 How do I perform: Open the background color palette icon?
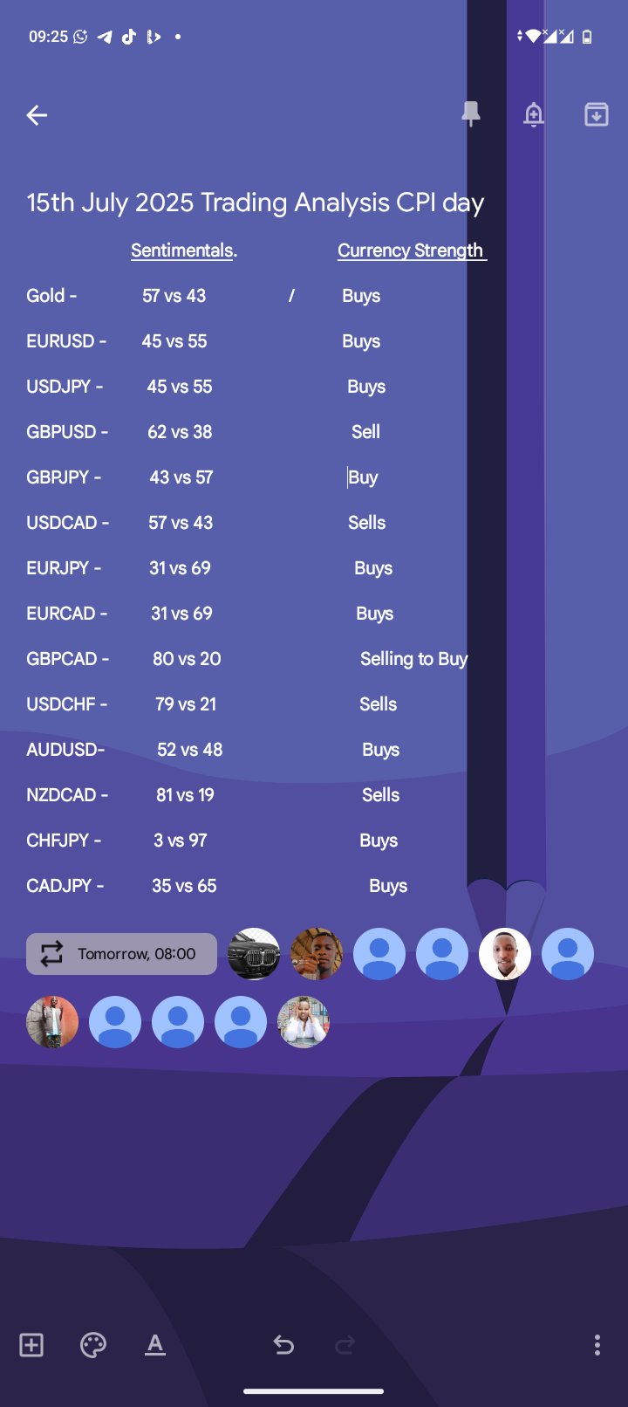pos(93,1345)
